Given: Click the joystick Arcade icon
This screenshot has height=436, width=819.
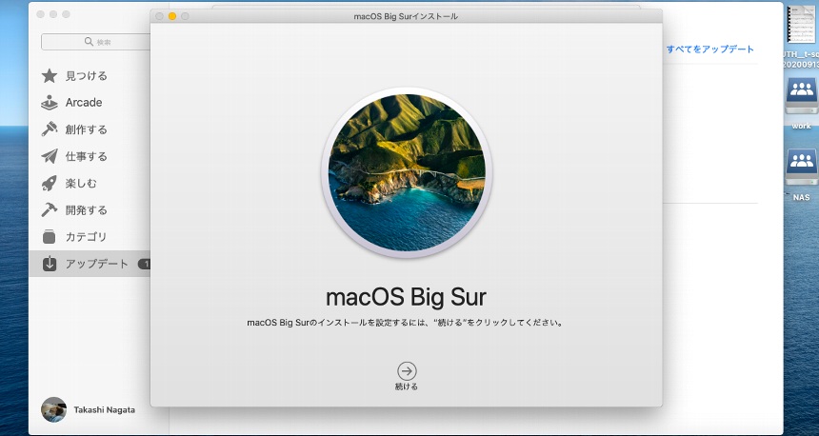Looking at the screenshot, I should [x=50, y=103].
